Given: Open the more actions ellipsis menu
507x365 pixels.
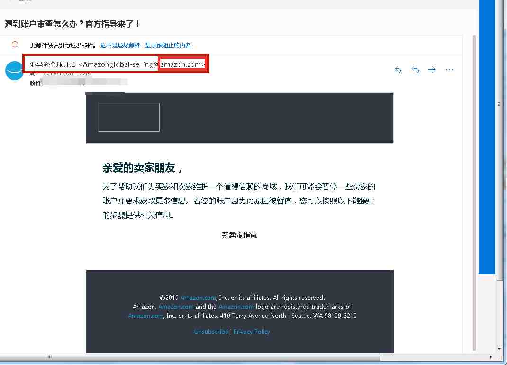Looking at the screenshot, I should 449,70.
